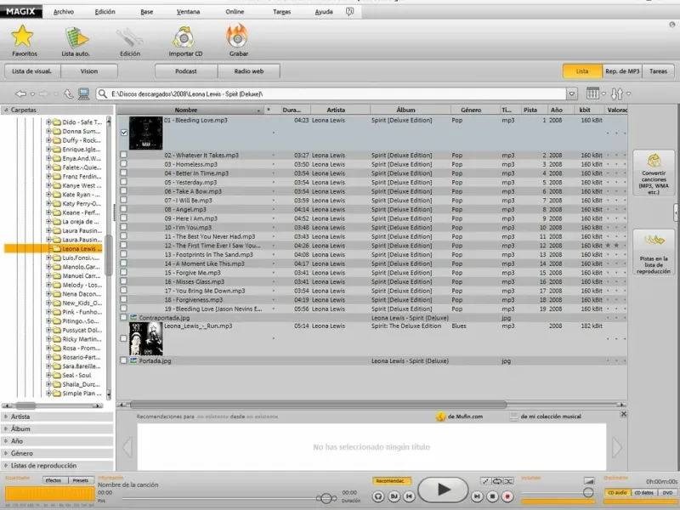Click the My Computer icon

coord(83,93)
